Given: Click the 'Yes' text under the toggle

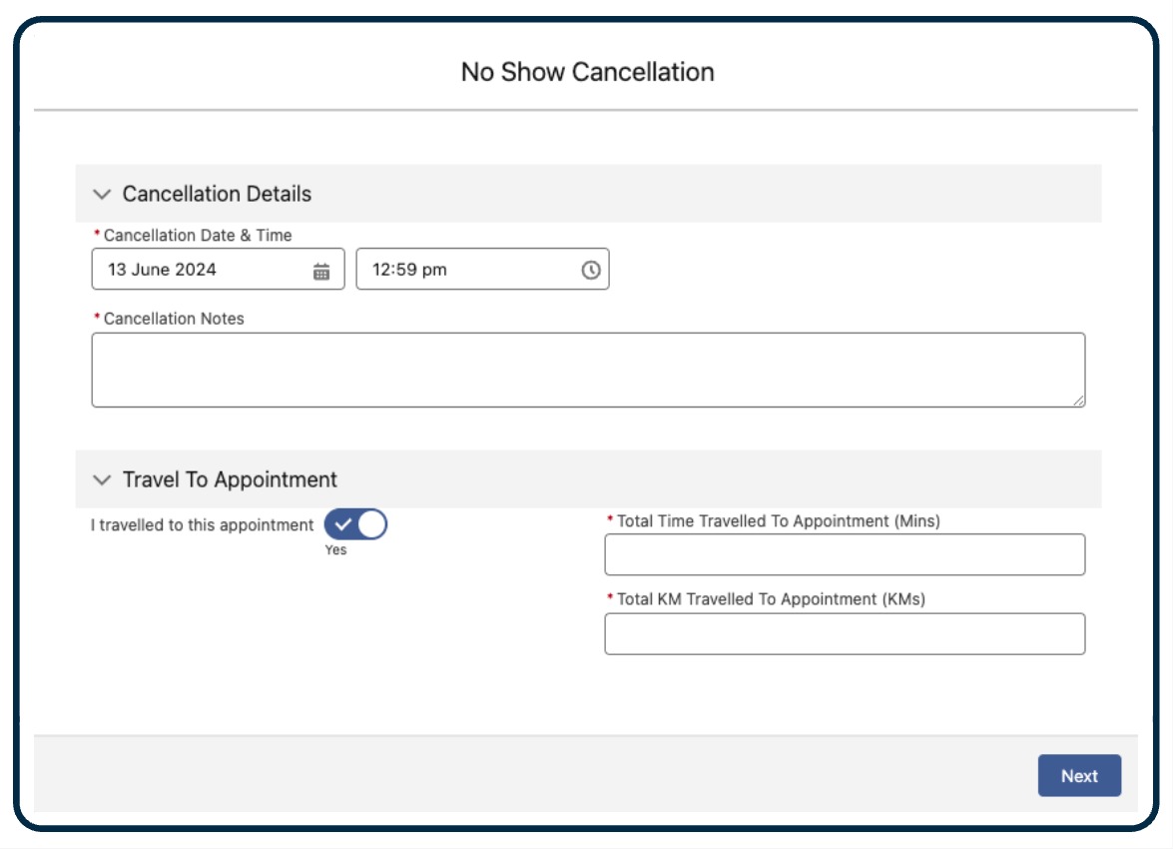Looking at the screenshot, I should coord(335,550).
